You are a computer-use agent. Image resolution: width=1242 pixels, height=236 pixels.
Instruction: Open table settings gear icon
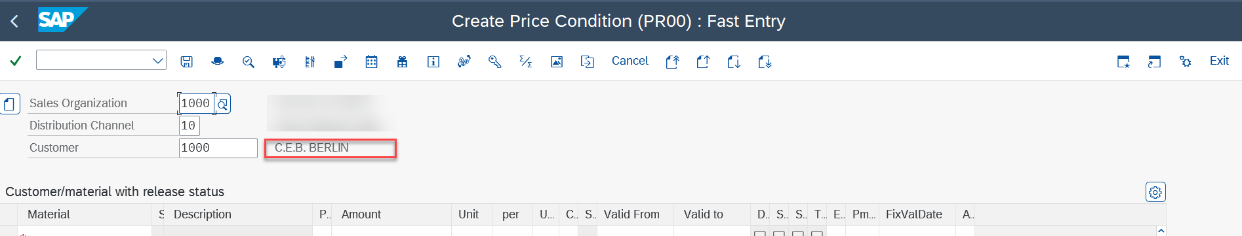1155,192
